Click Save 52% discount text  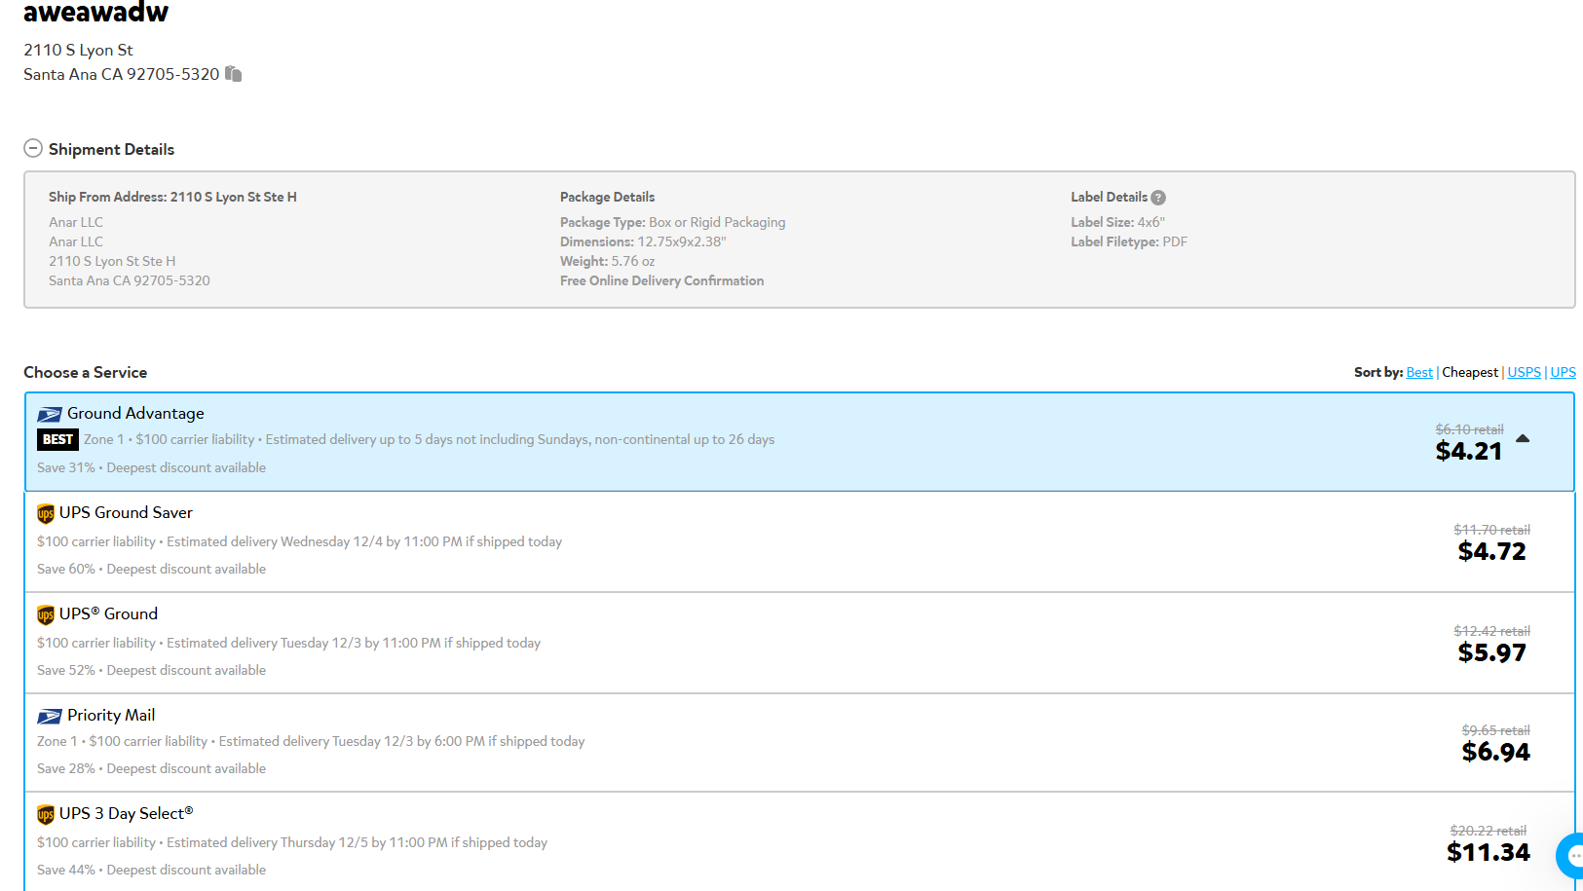point(66,670)
